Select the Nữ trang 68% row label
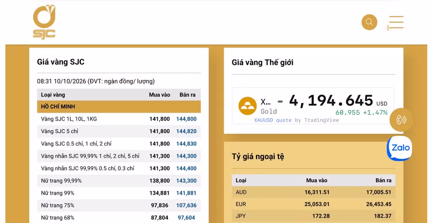The image size is (433, 223). (57, 218)
